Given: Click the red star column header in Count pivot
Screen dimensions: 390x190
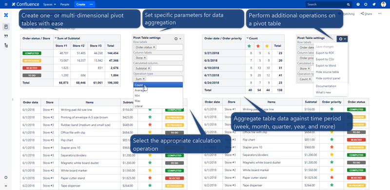Looking at the screenshot, I should [x=258, y=46].
